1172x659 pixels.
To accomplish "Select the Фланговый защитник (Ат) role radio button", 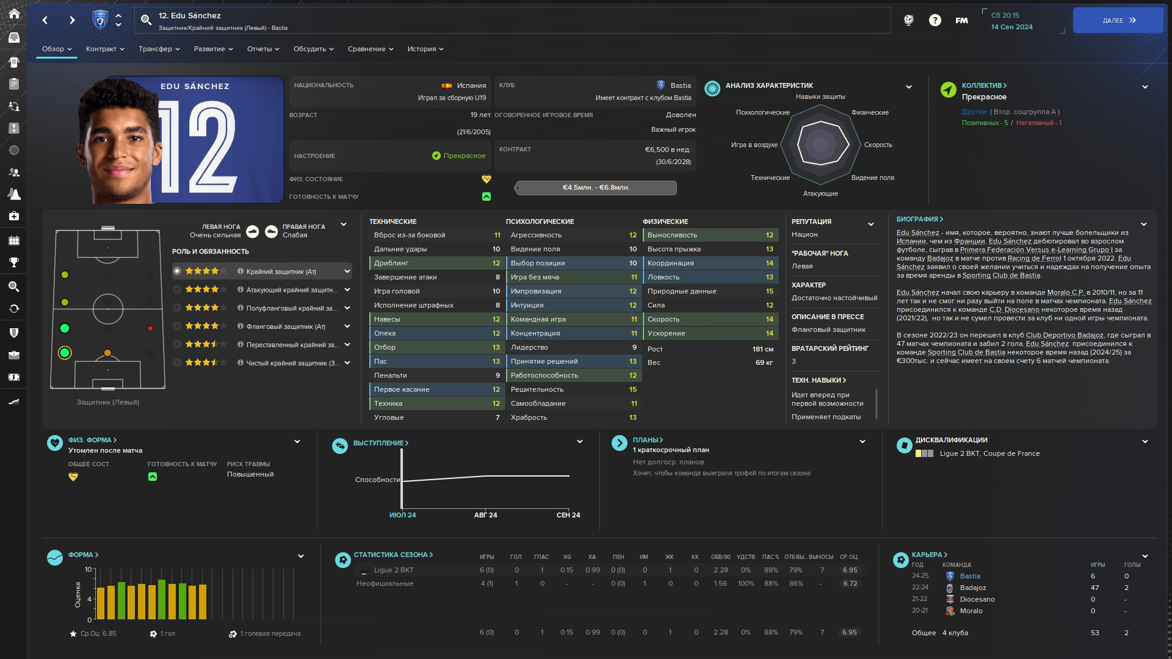I will point(177,326).
